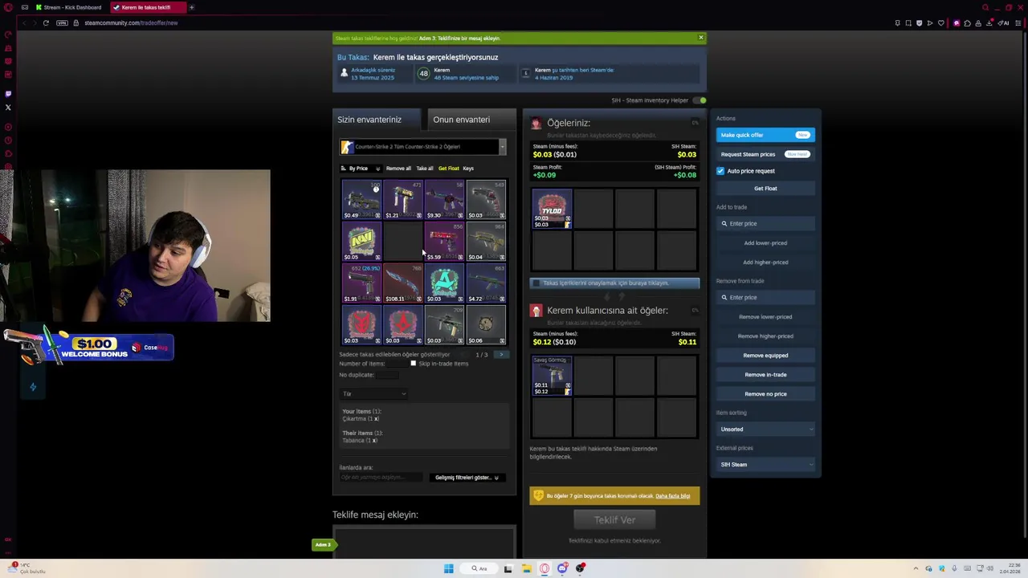1028x578 pixels.
Task: Click the address bar URL steamcommunity.com
Action: coord(131,22)
